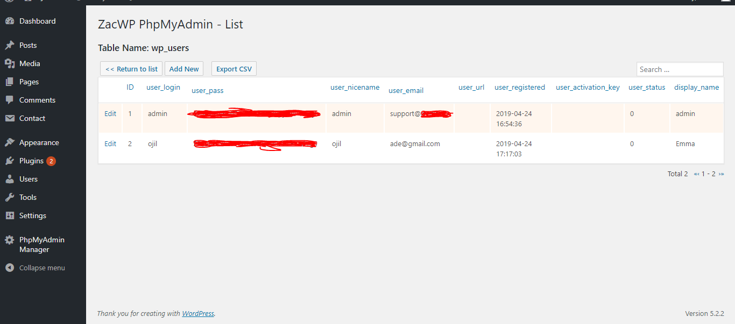Viewport: 735px width, 324px height.
Task: Click the Contact envelope icon
Action: [10, 119]
